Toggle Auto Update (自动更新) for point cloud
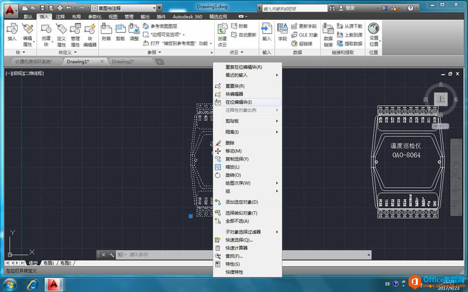 (243, 35)
